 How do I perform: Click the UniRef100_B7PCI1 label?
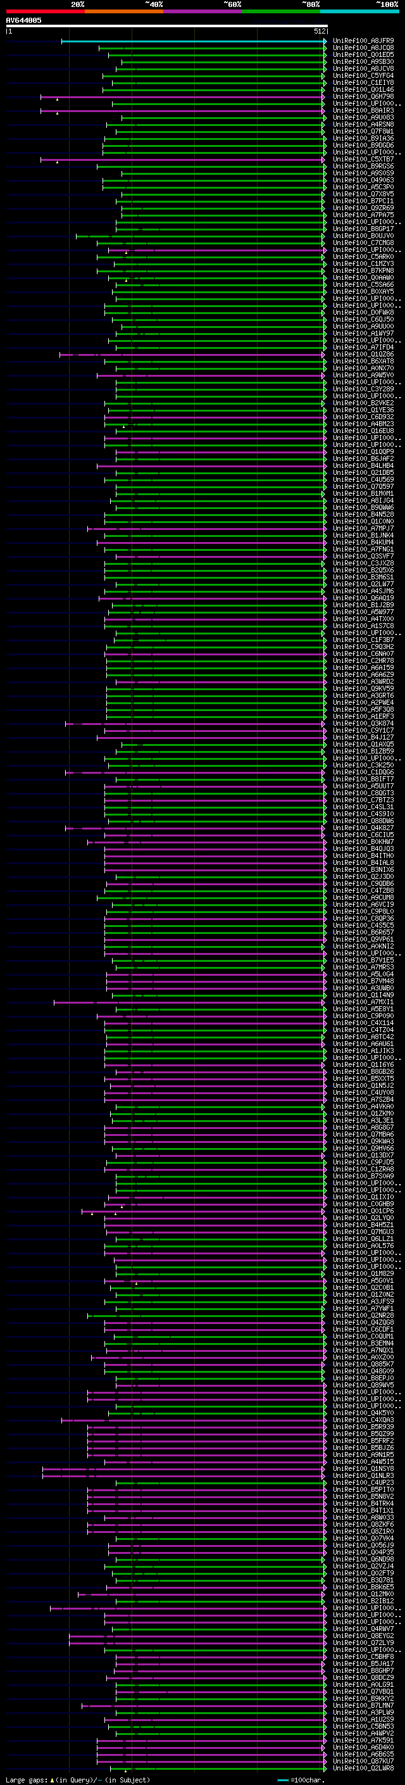tap(363, 201)
